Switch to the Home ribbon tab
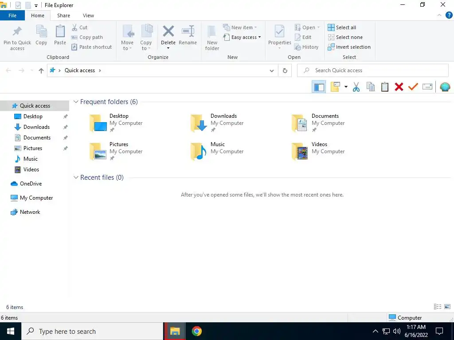 click(38, 15)
